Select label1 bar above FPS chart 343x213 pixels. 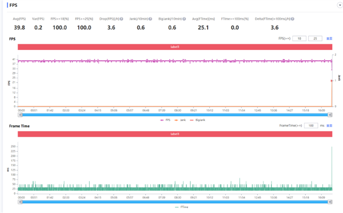click(x=175, y=47)
